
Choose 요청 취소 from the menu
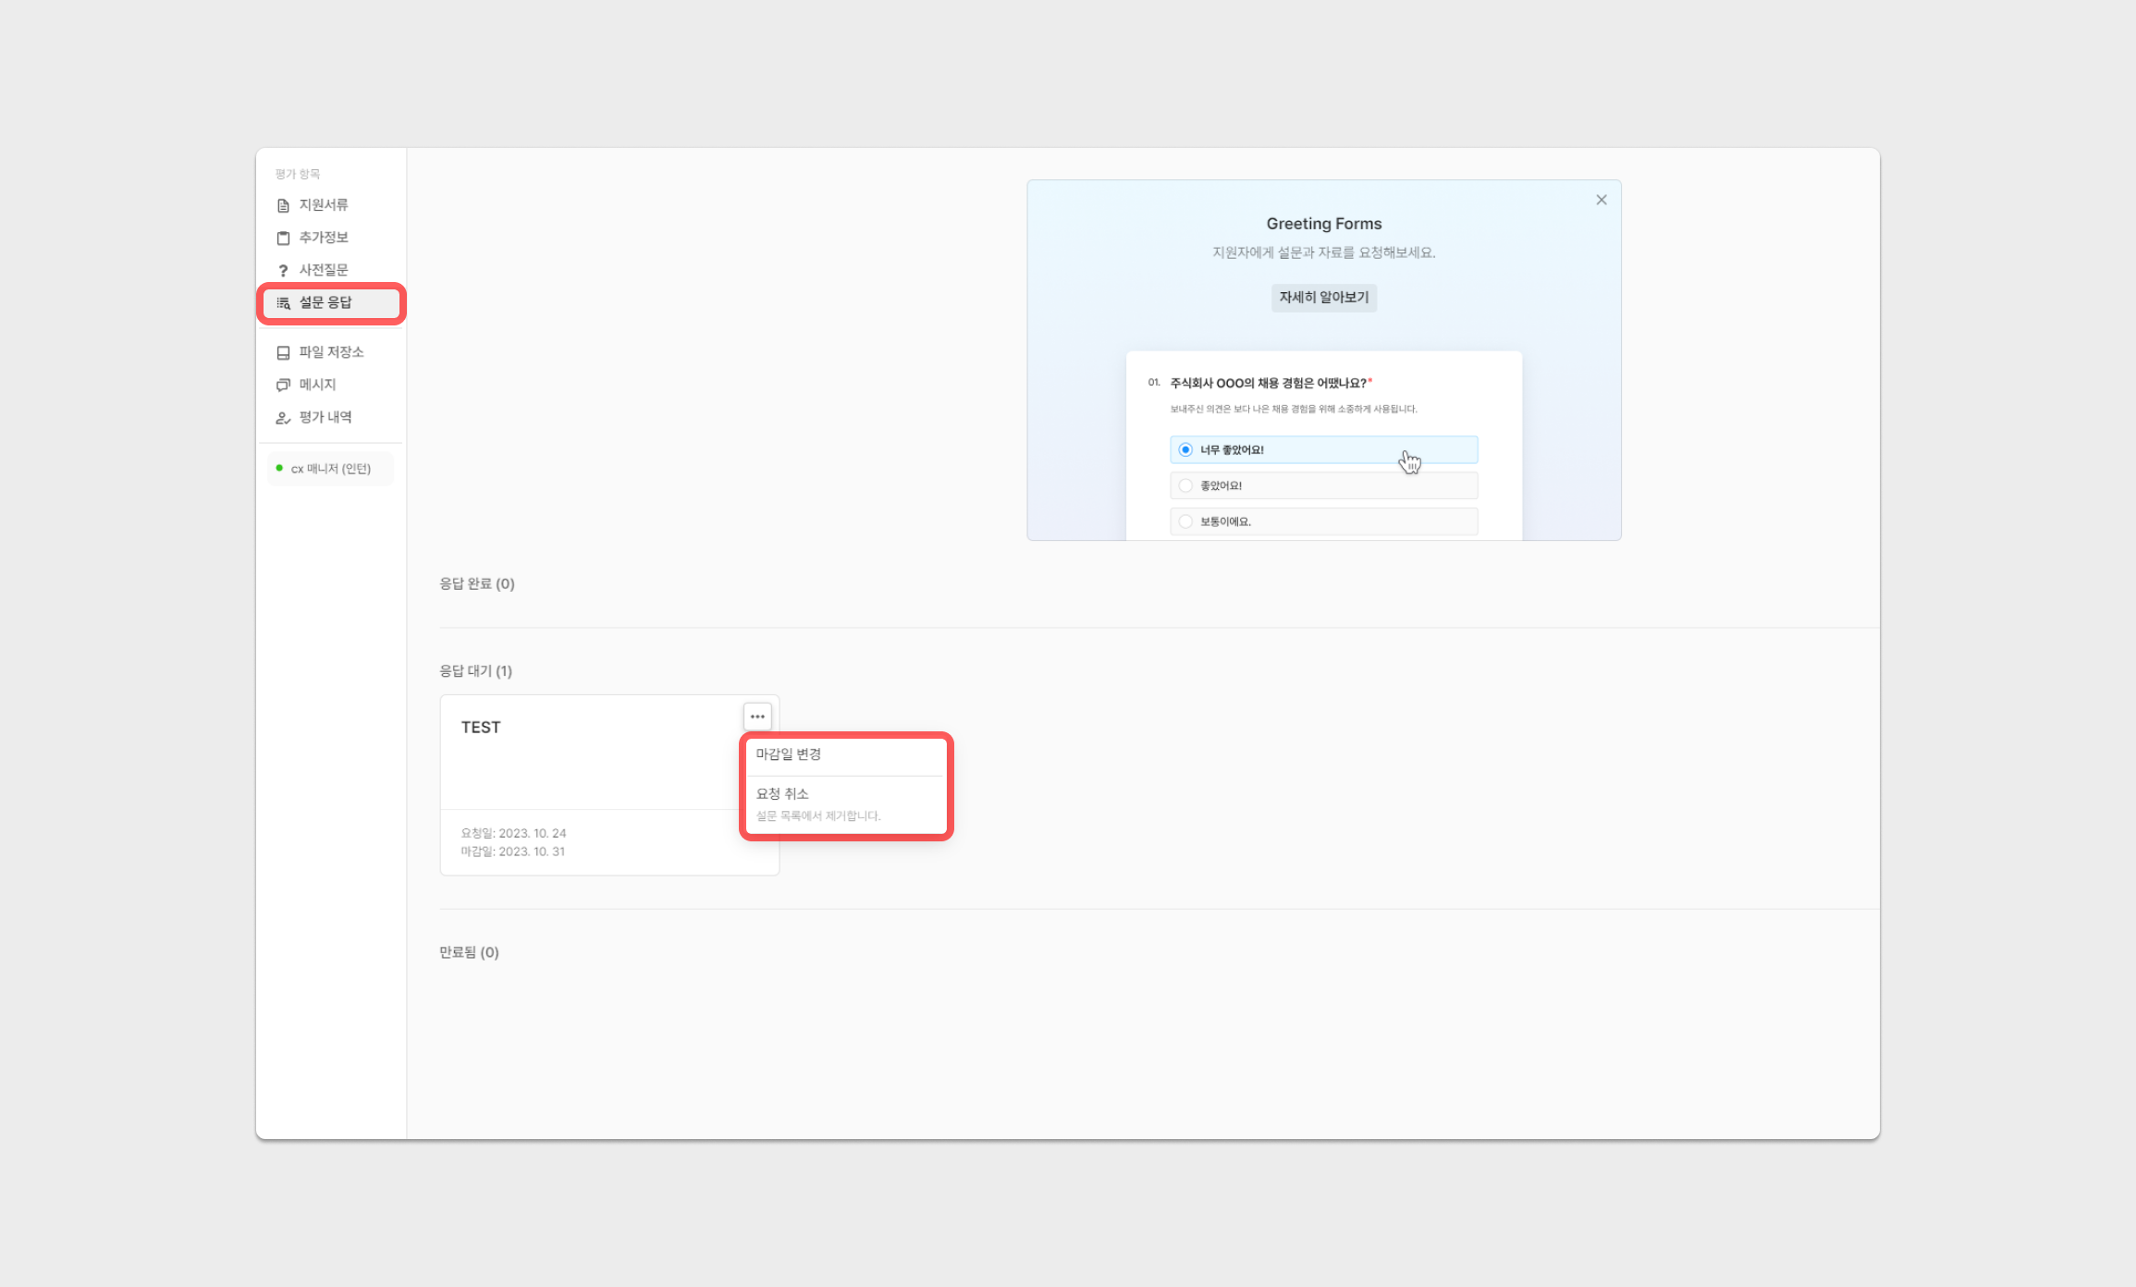click(782, 794)
